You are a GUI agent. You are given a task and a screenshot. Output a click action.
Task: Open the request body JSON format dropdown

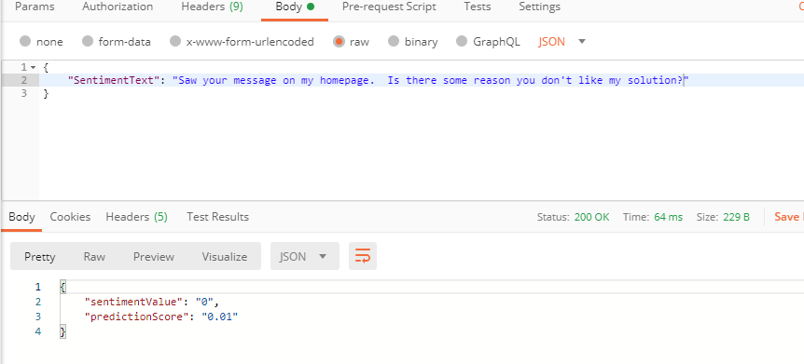pos(561,42)
